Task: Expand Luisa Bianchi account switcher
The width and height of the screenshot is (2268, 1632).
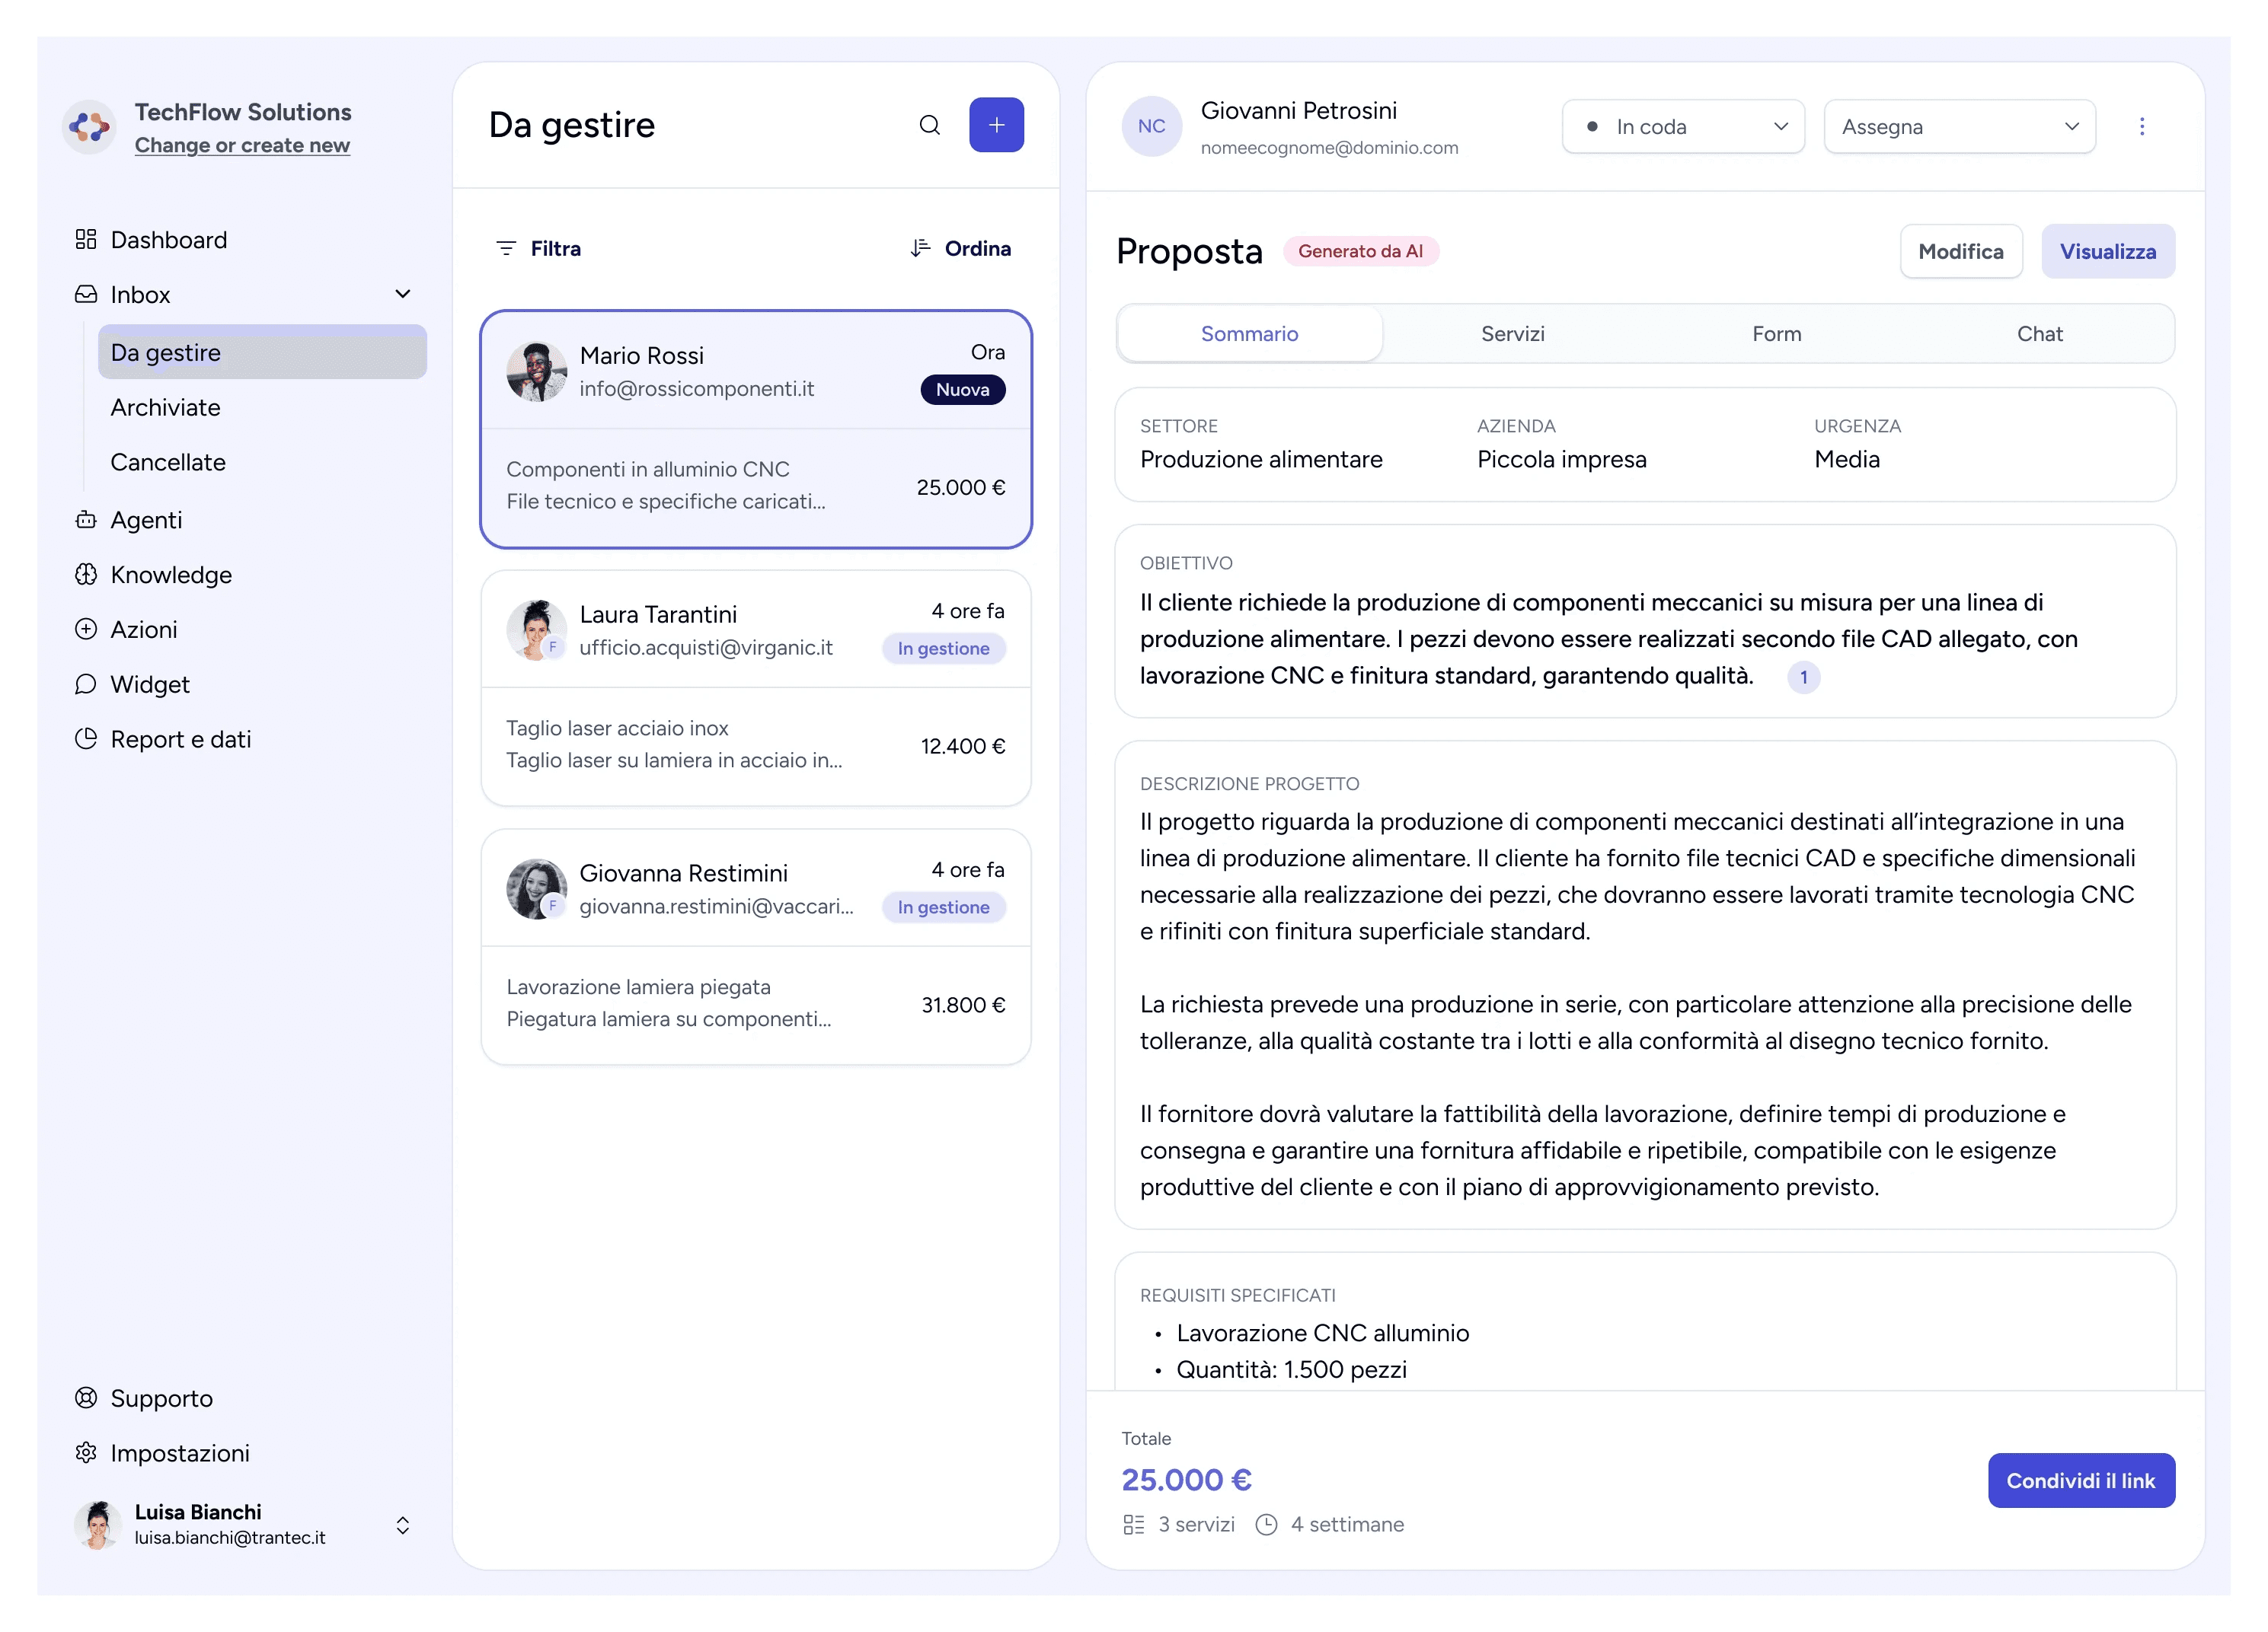Action: pos(402,1525)
